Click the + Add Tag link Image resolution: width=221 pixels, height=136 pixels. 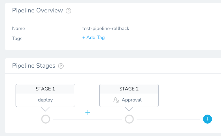pos(93,37)
